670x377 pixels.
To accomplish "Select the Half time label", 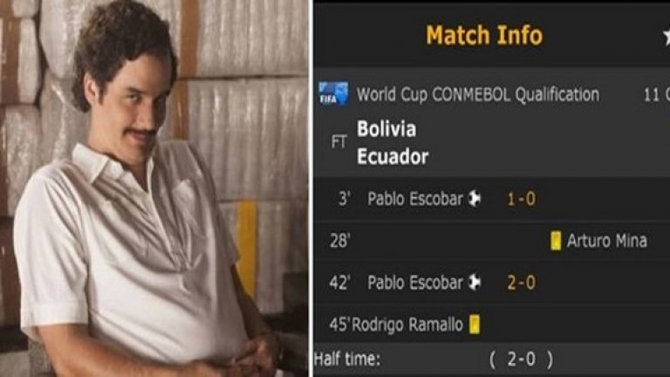I will point(347,358).
